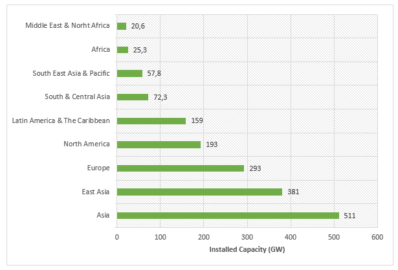Select the Installed Capacity (GW) axis title
This screenshot has height=270, width=398.
coord(246,249)
